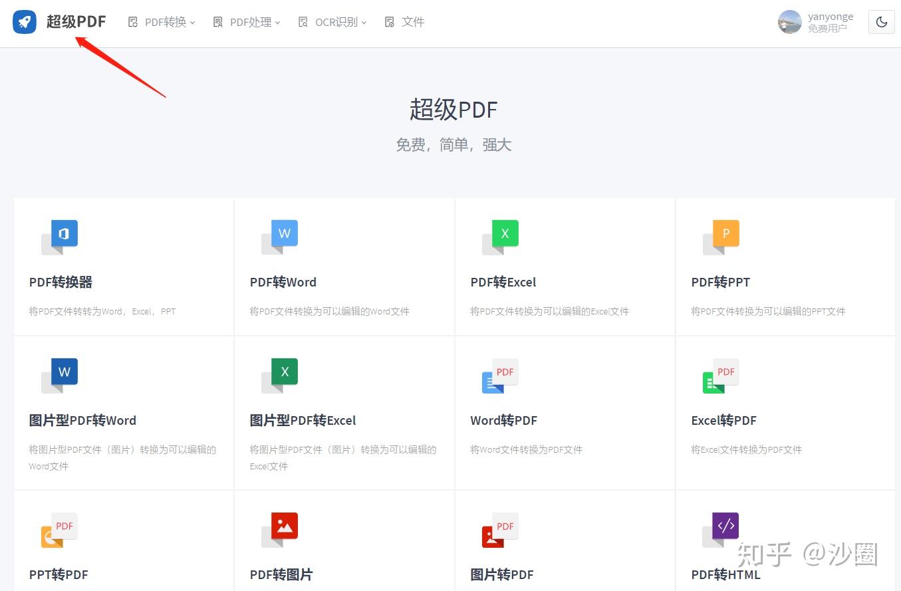Click the PDF转PPT orange P icon
This screenshot has height=591, width=901.
[721, 237]
